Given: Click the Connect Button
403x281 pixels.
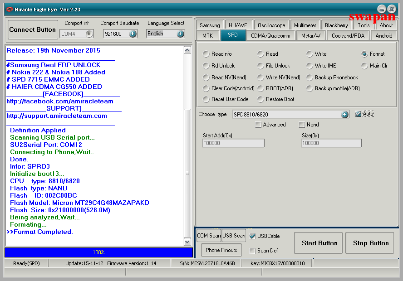Looking at the screenshot, I should tap(33, 29).
